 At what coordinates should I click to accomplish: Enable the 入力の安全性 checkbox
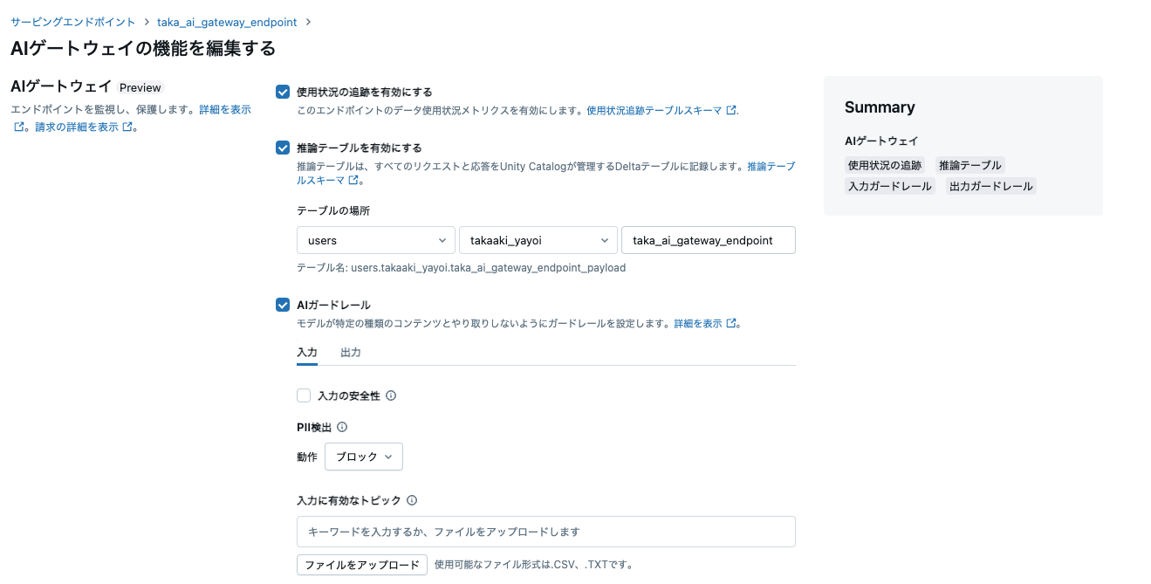click(x=304, y=395)
